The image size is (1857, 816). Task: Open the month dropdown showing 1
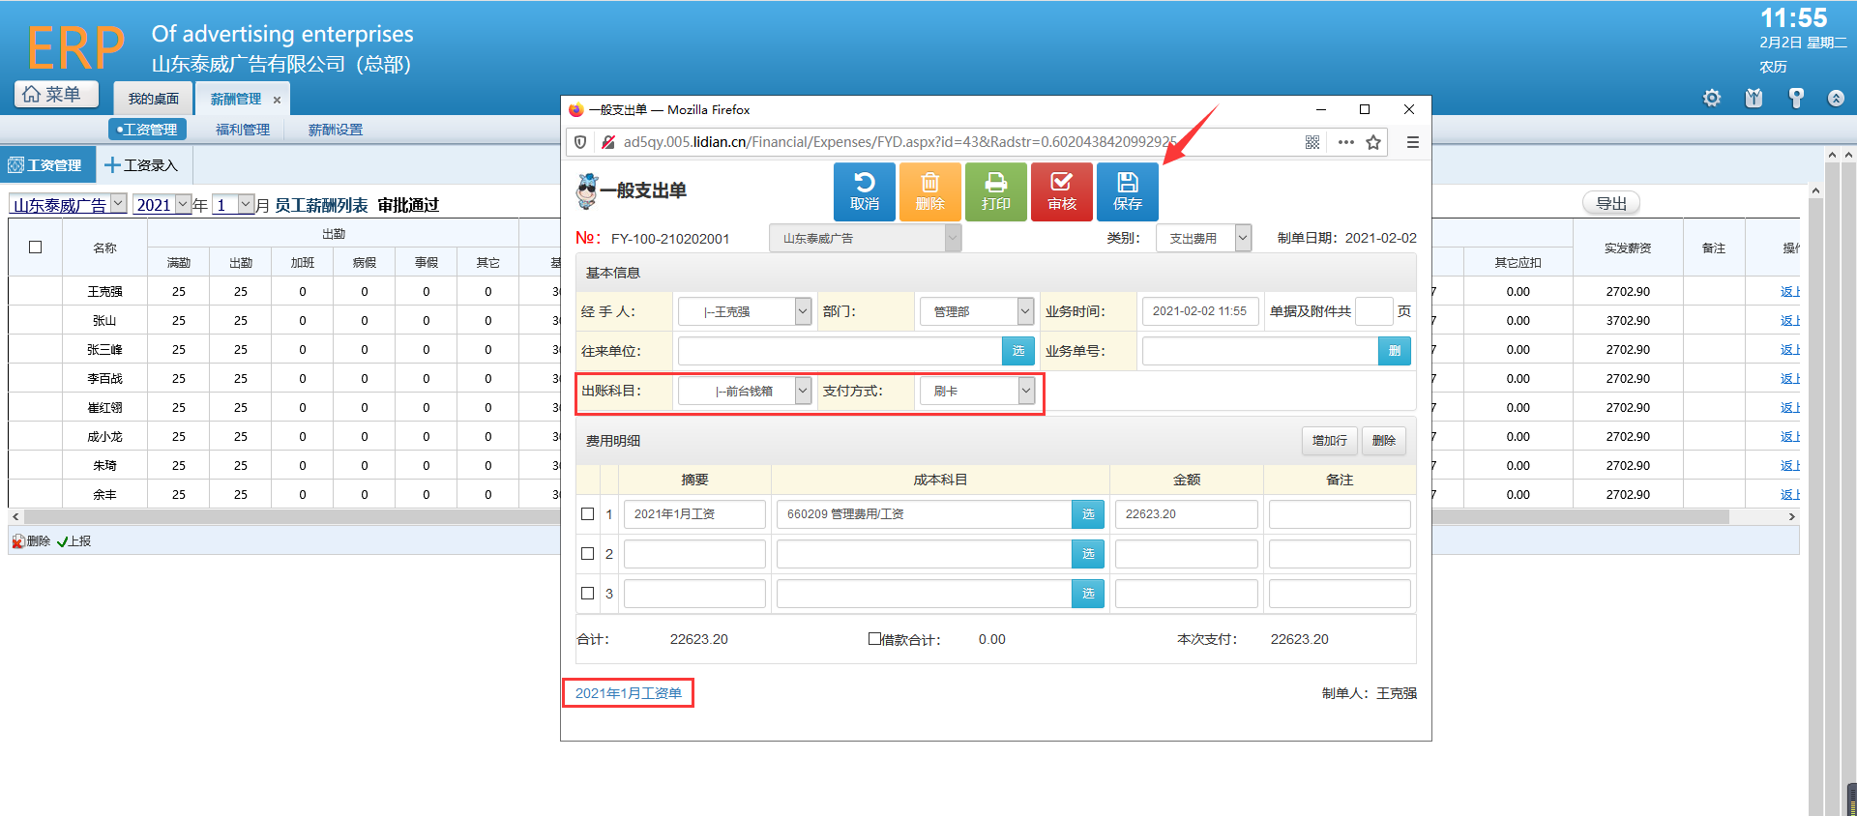click(233, 205)
